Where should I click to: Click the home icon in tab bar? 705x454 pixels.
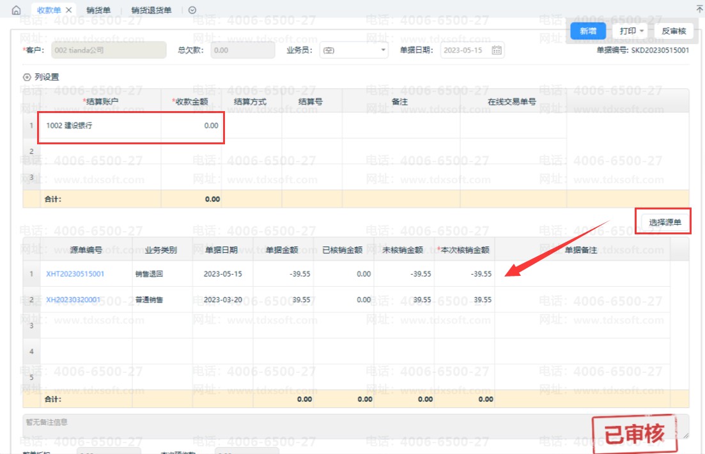tap(16, 10)
